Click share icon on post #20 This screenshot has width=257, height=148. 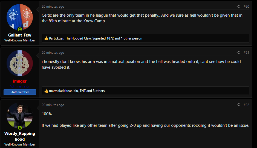point(238,6)
